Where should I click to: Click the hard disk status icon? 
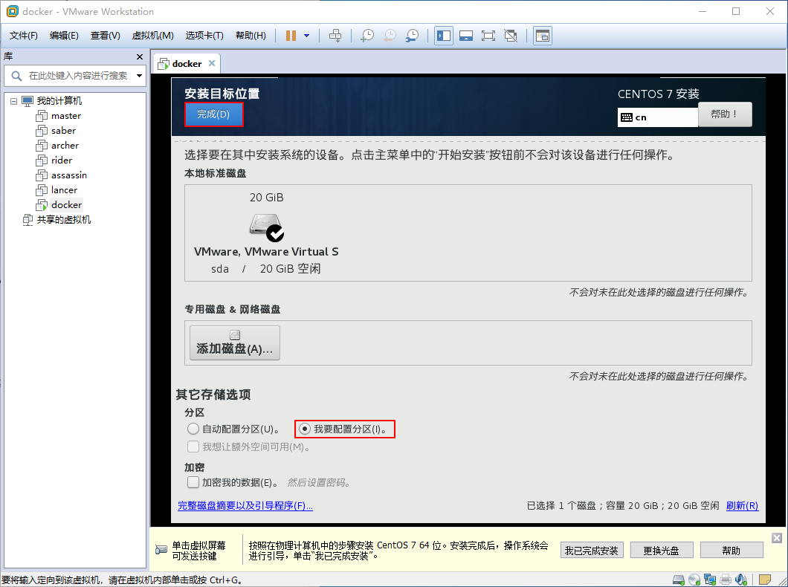point(678,580)
